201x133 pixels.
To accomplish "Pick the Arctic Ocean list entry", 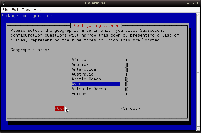I will (86, 79).
